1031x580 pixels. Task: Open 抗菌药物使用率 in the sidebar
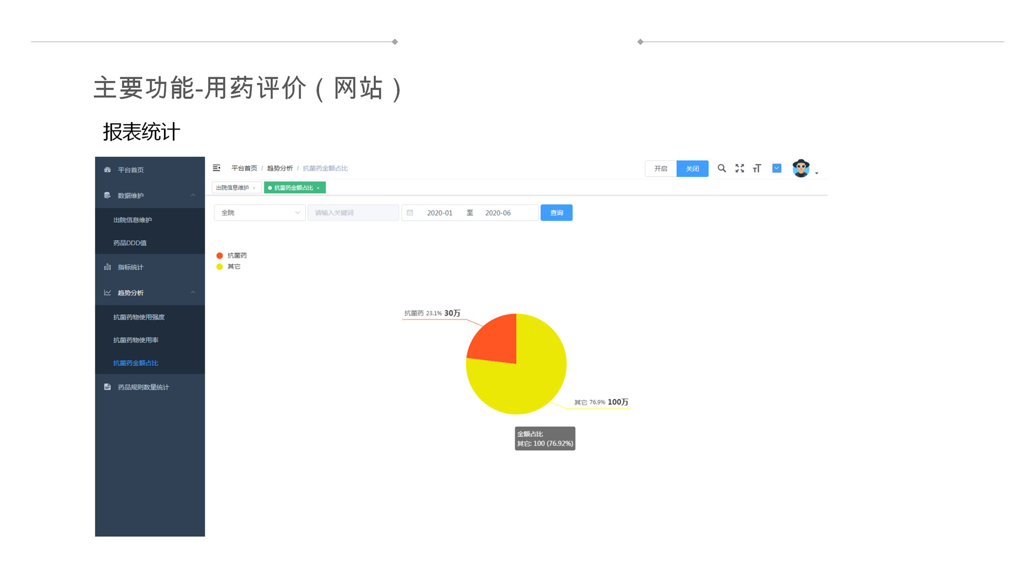(150, 340)
